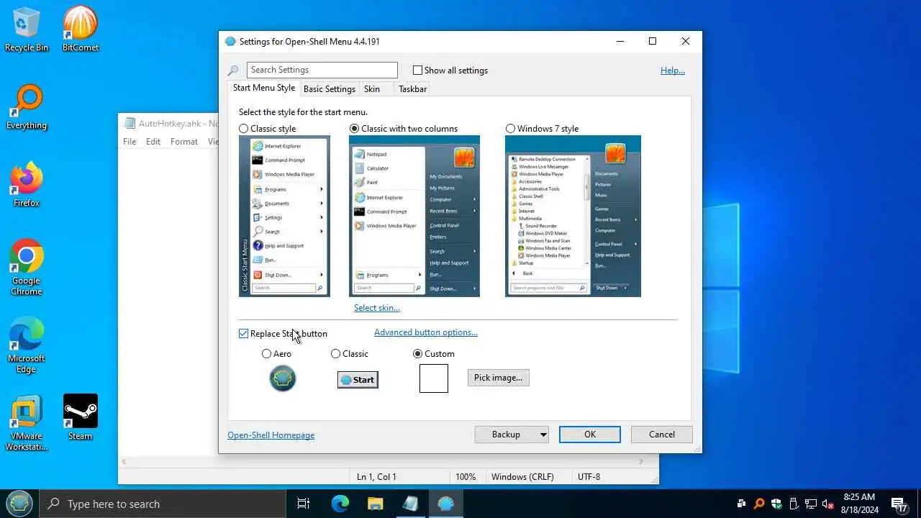Screen dimensions: 921x518
Task: Open the notification center icon
Action: click(x=899, y=504)
